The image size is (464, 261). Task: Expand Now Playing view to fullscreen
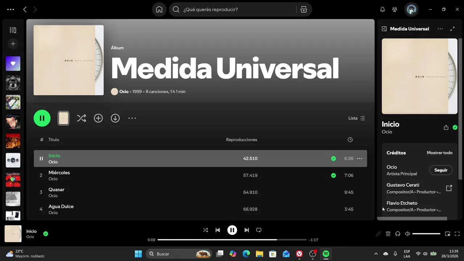click(452, 29)
